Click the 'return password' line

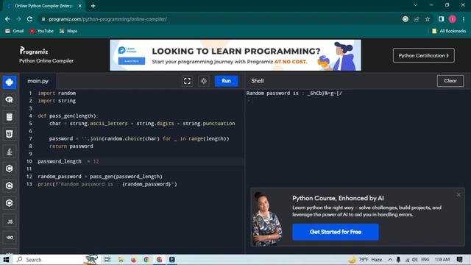[71, 146]
